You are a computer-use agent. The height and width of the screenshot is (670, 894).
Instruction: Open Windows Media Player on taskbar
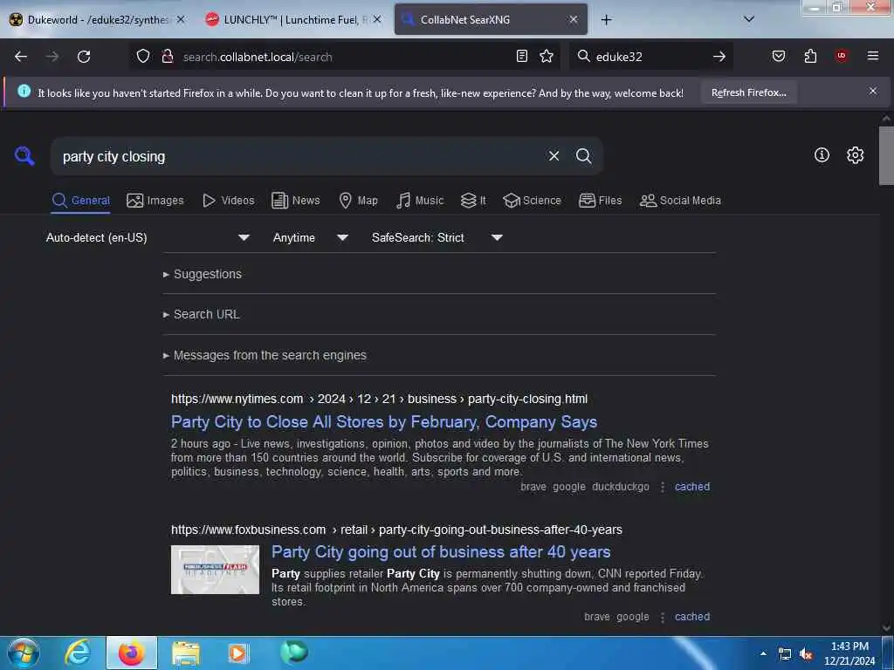[x=238, y=653]
